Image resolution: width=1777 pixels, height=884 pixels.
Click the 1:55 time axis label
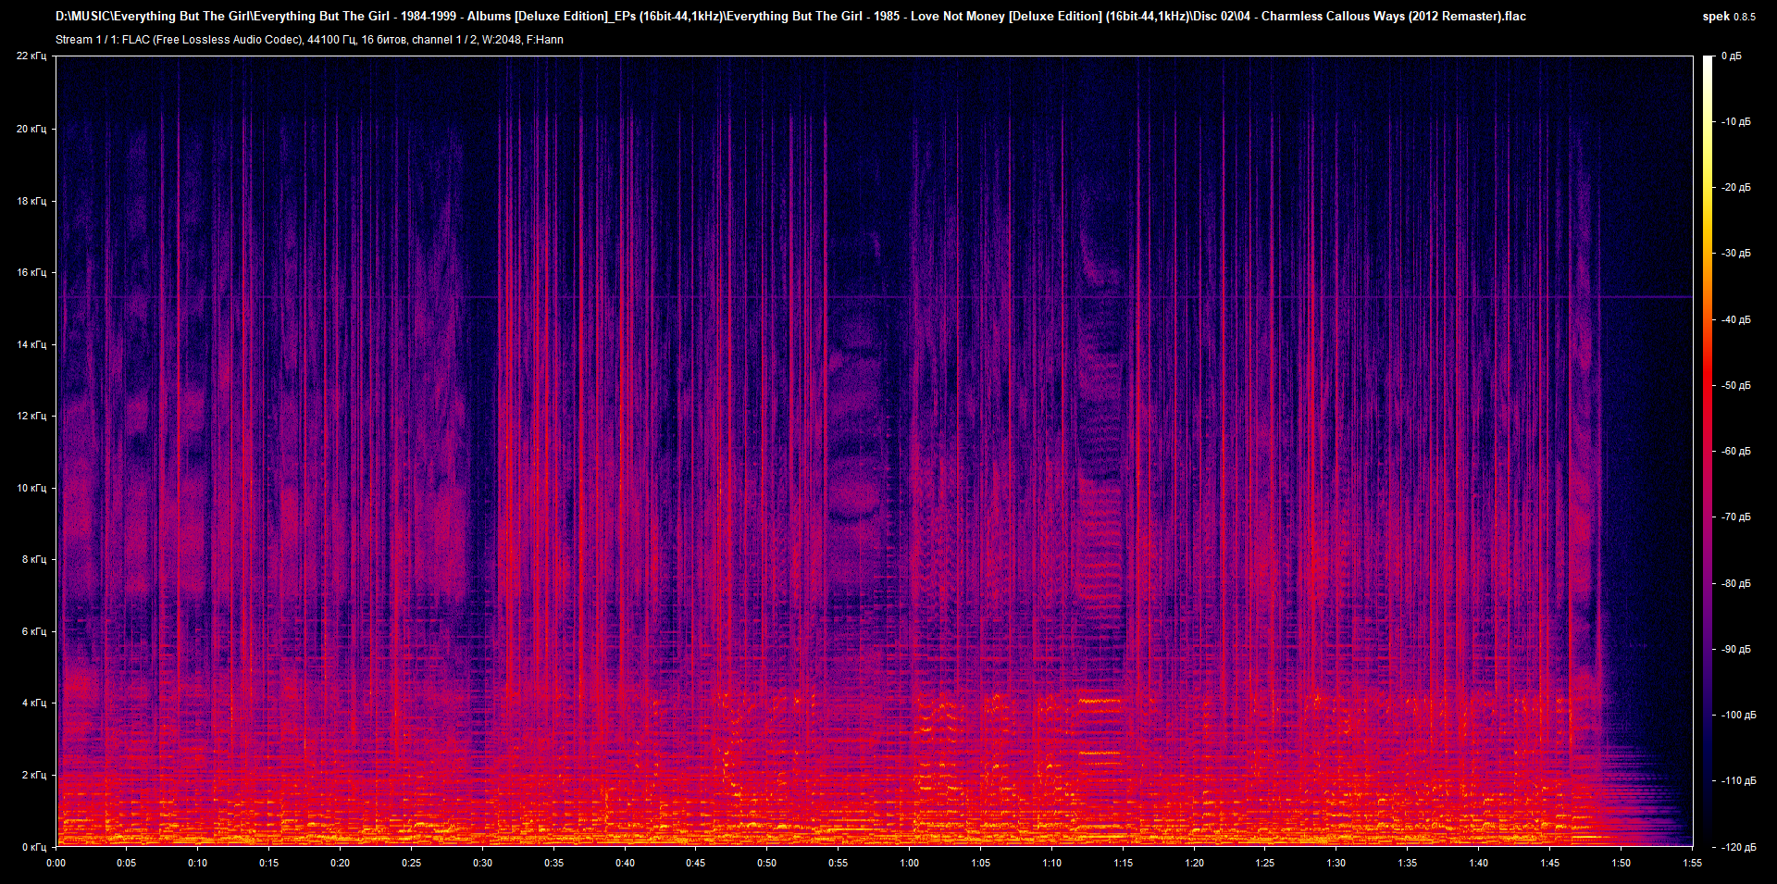[1693, 863]
